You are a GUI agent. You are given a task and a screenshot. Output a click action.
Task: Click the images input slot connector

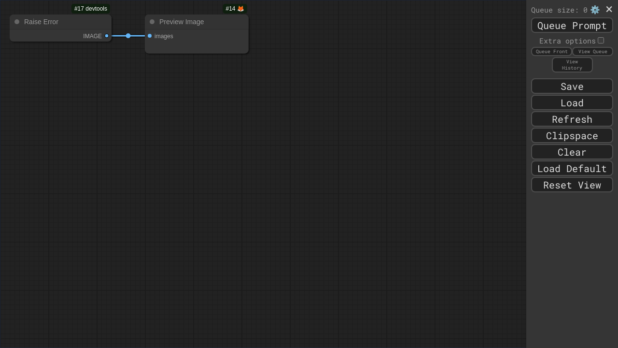coord(150,36)
